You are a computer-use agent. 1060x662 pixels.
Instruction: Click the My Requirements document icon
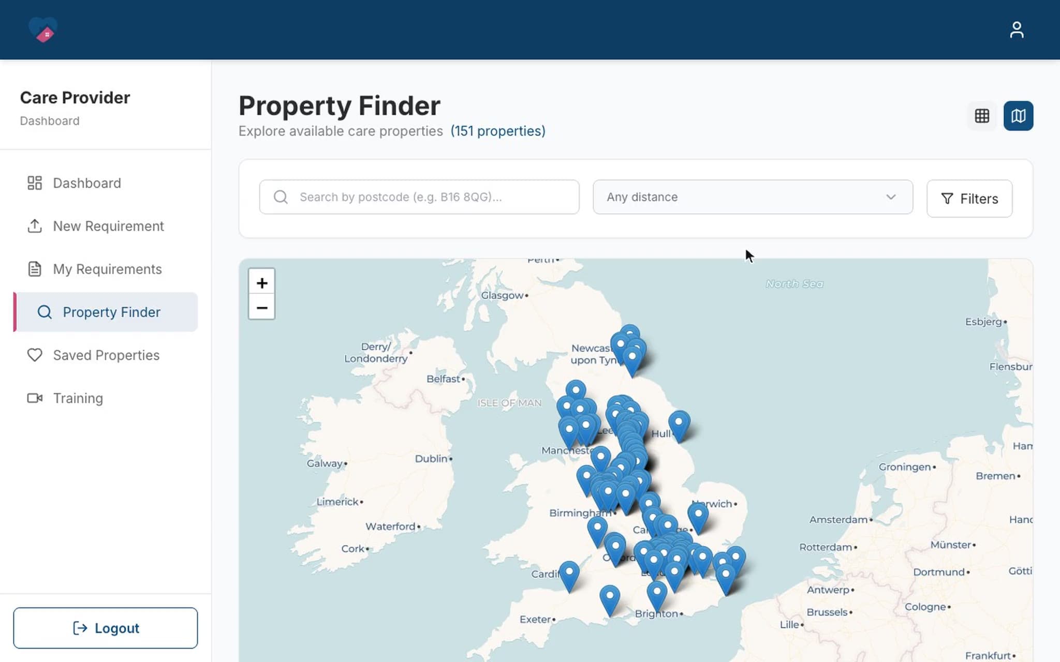tap(35, 269)
